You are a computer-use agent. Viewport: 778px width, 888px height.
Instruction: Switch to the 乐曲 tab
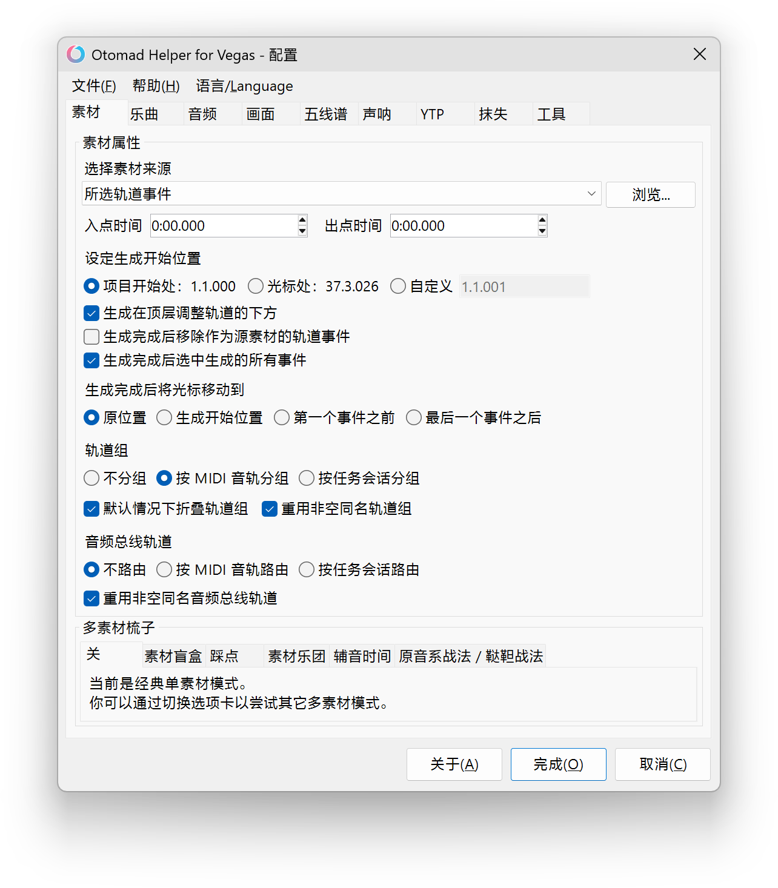155,114
